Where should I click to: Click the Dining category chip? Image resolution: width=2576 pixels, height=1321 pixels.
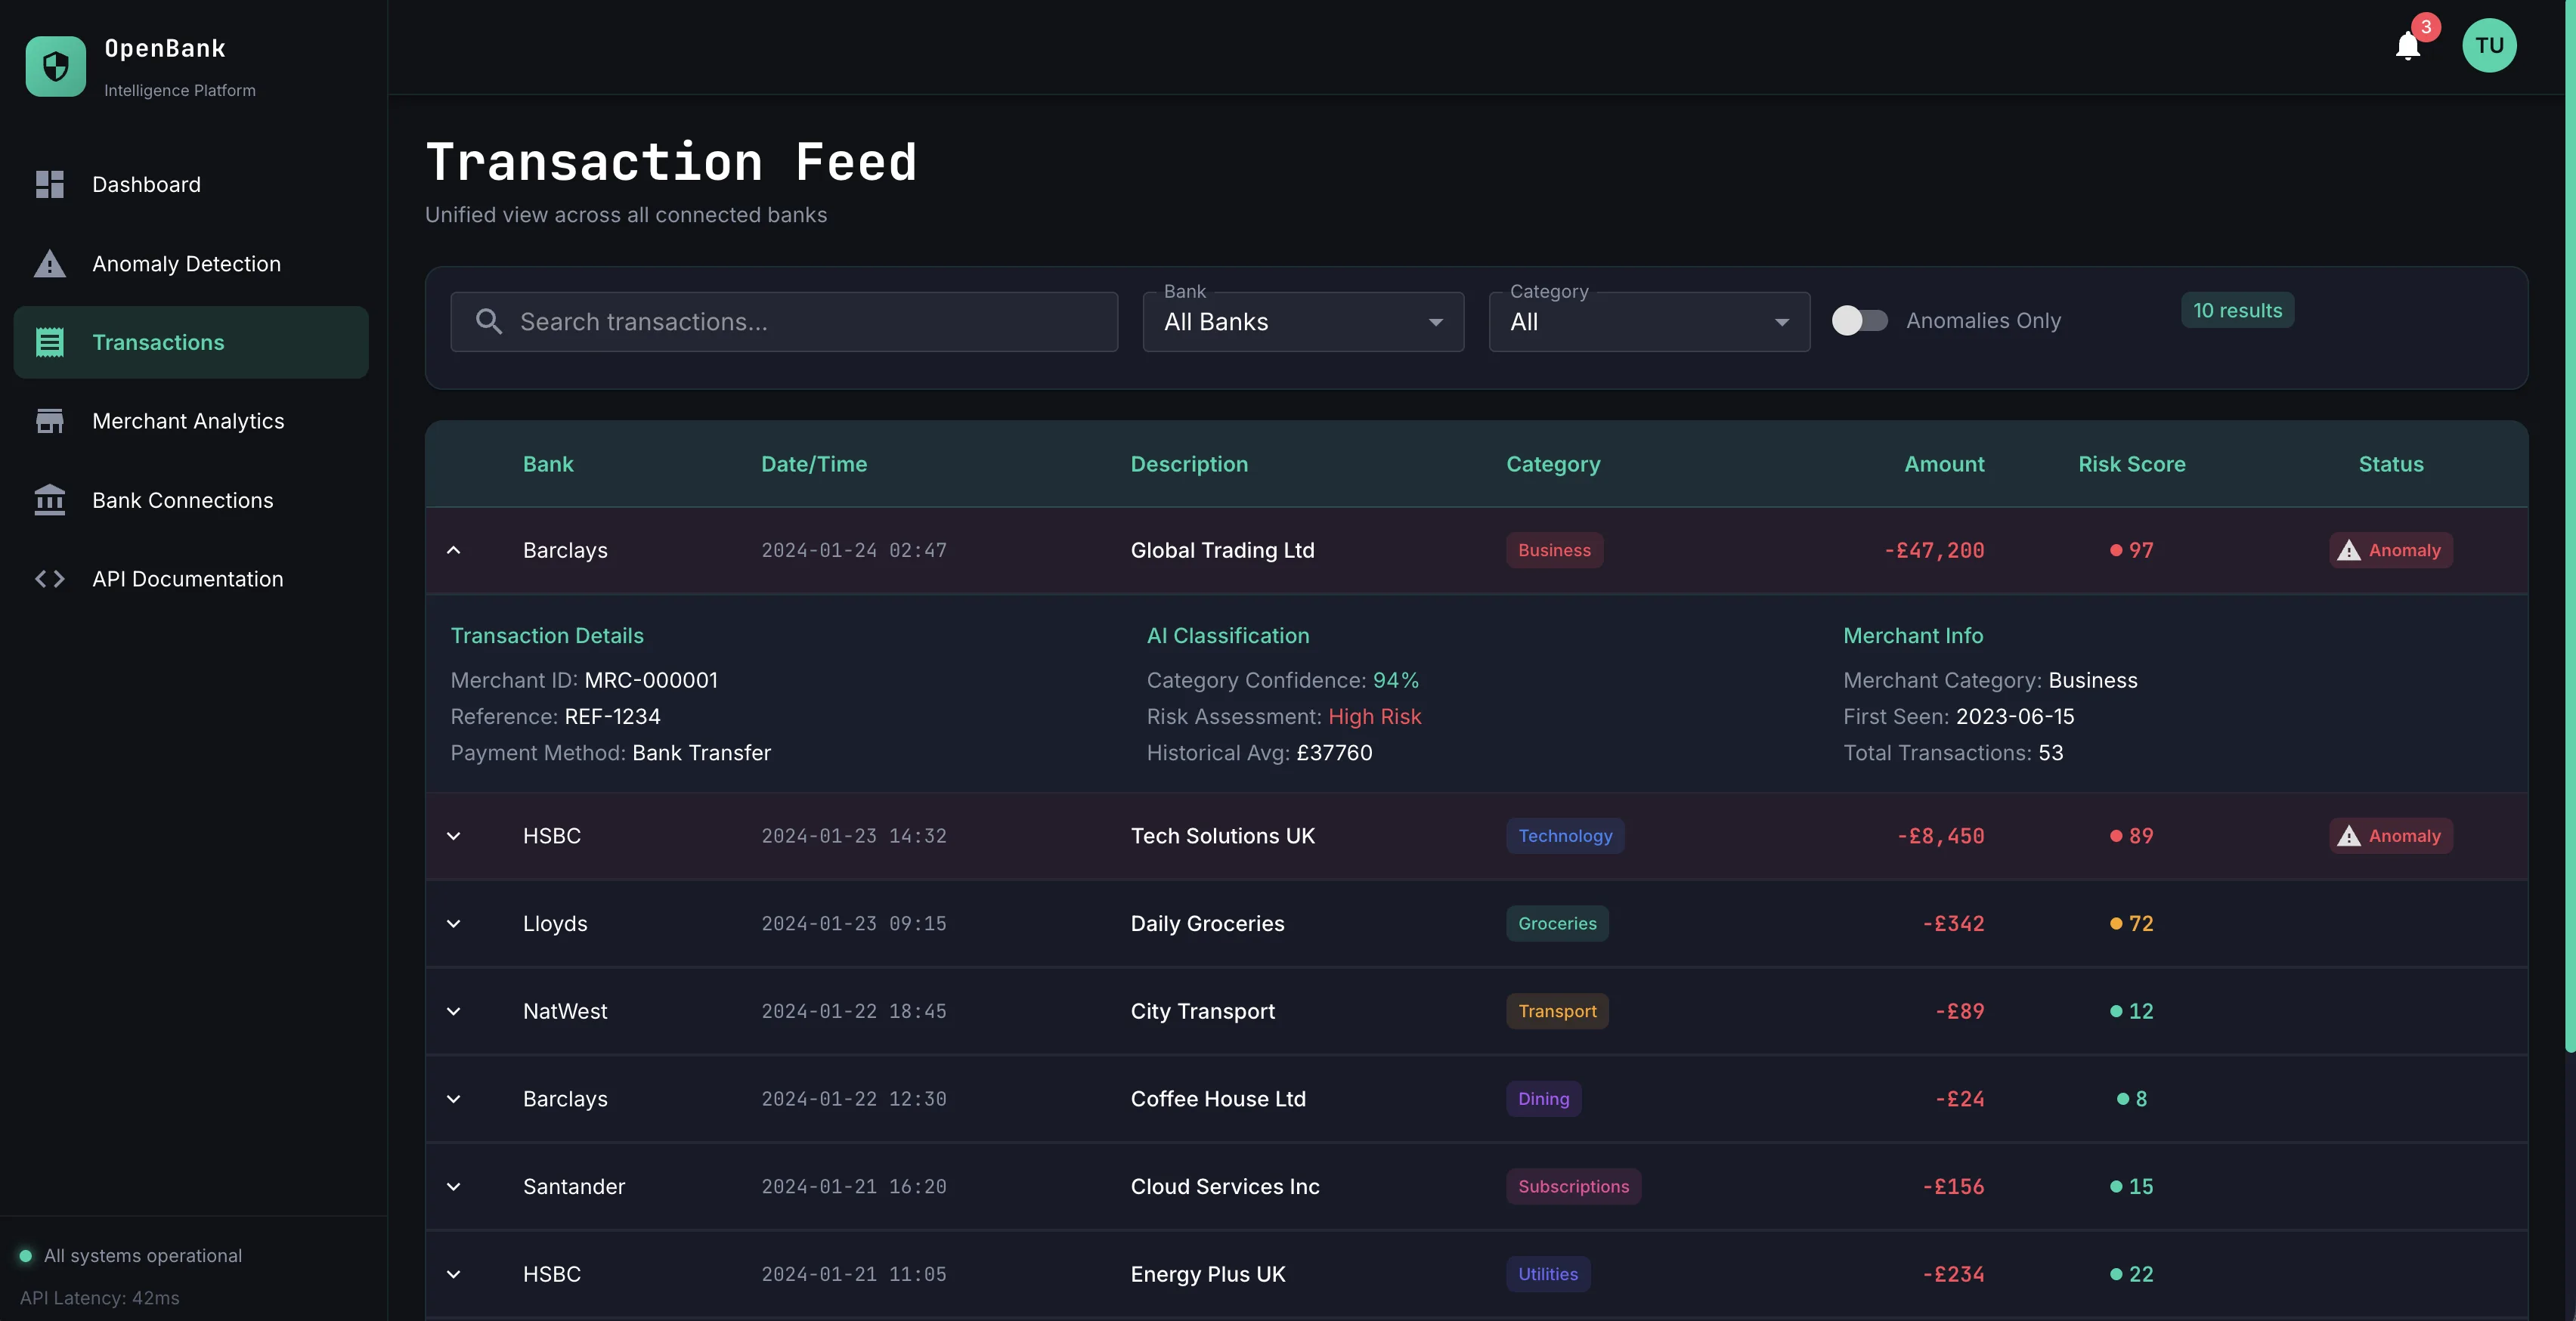point(1544,1099)
